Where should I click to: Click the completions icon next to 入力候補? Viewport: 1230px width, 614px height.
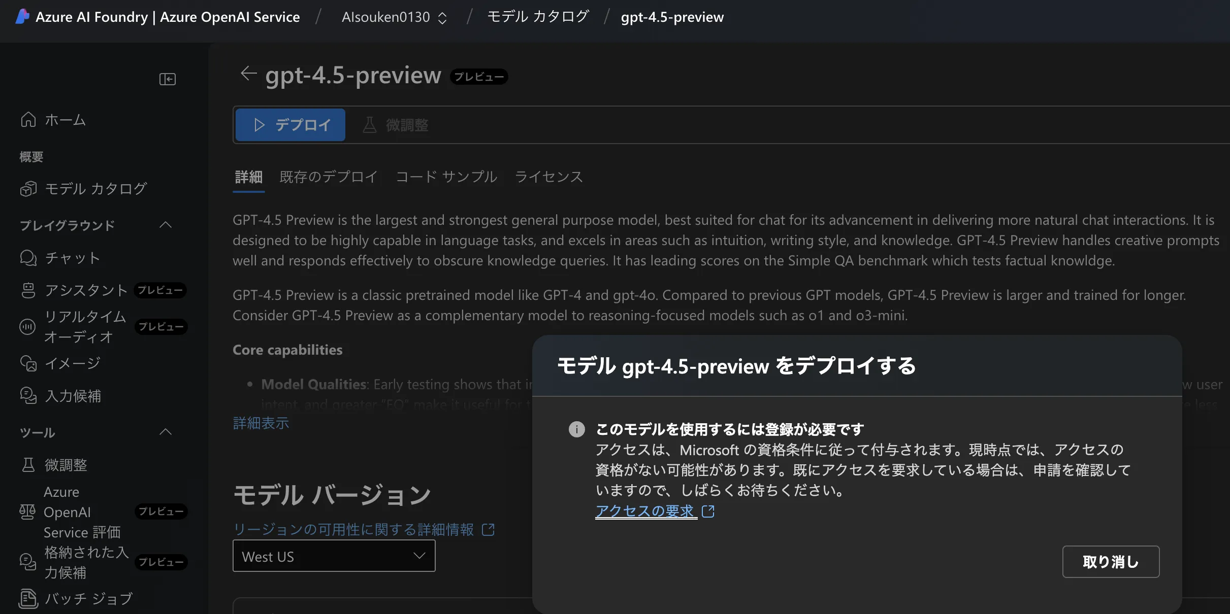pyautogui.click(x=28, y=396)
